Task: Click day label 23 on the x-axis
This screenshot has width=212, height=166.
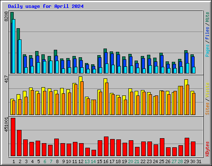Action: coord(149,161)
